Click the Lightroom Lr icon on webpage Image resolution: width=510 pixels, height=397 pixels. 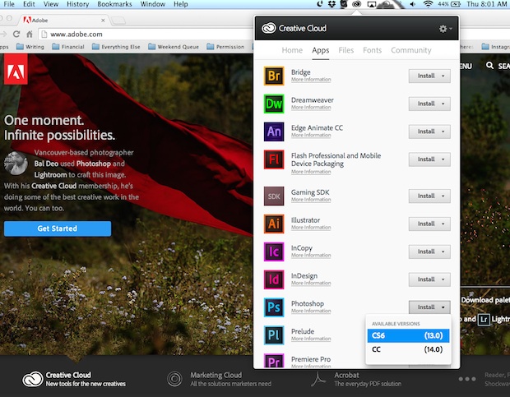coord(484,320)
